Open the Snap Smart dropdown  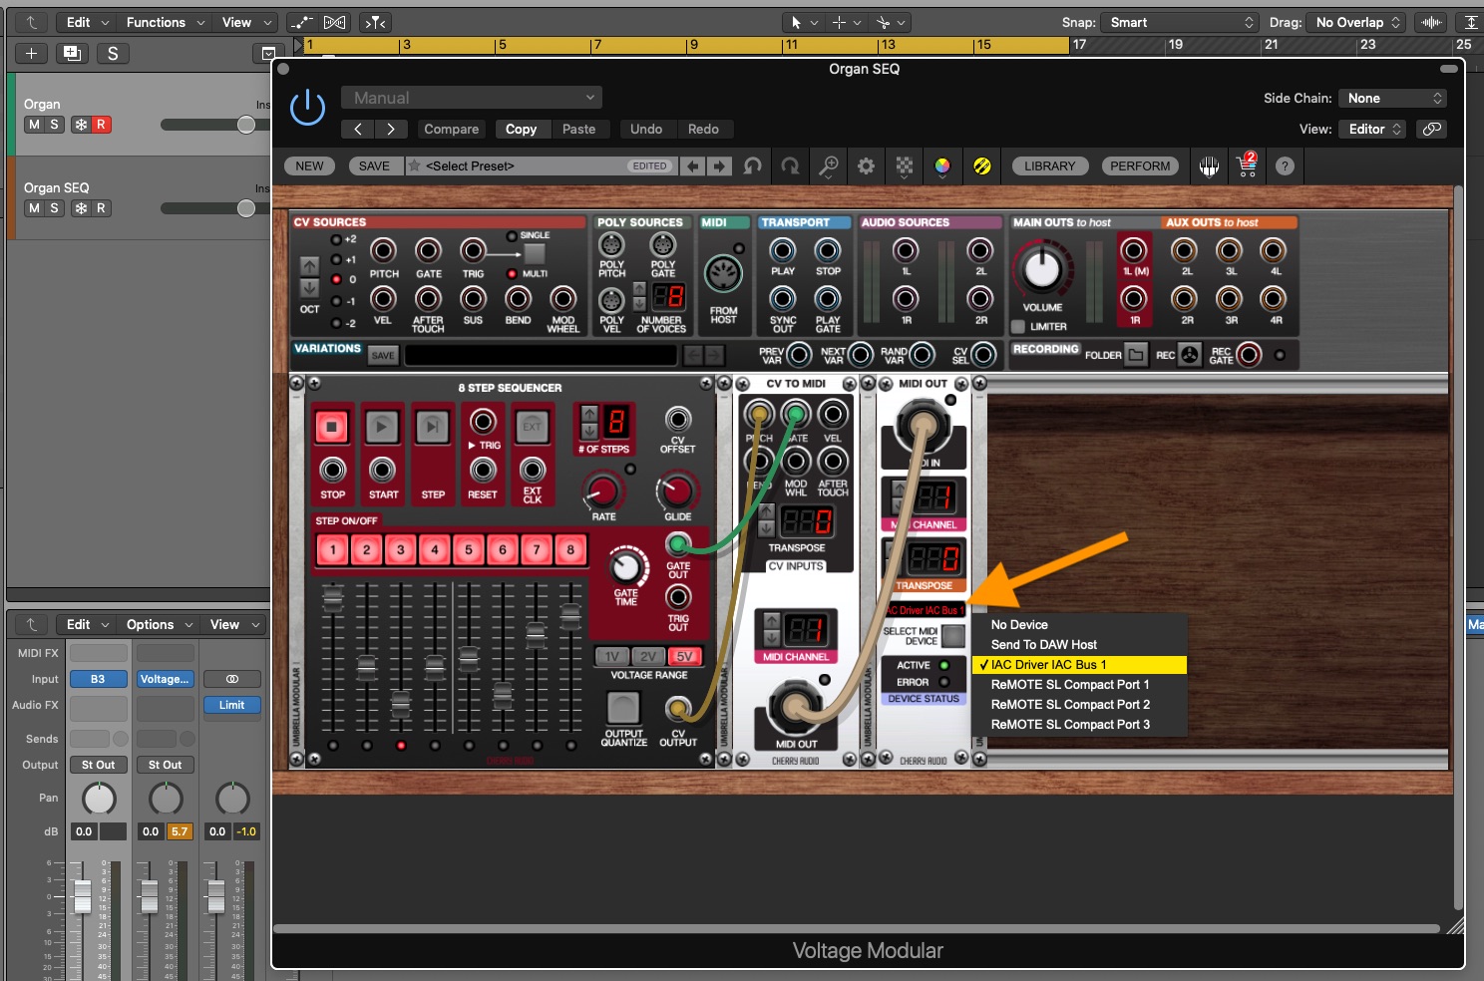point(1182,22)
